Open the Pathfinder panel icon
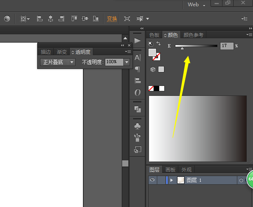The height and width of the screenshot is (207, 253). [137, 109]
